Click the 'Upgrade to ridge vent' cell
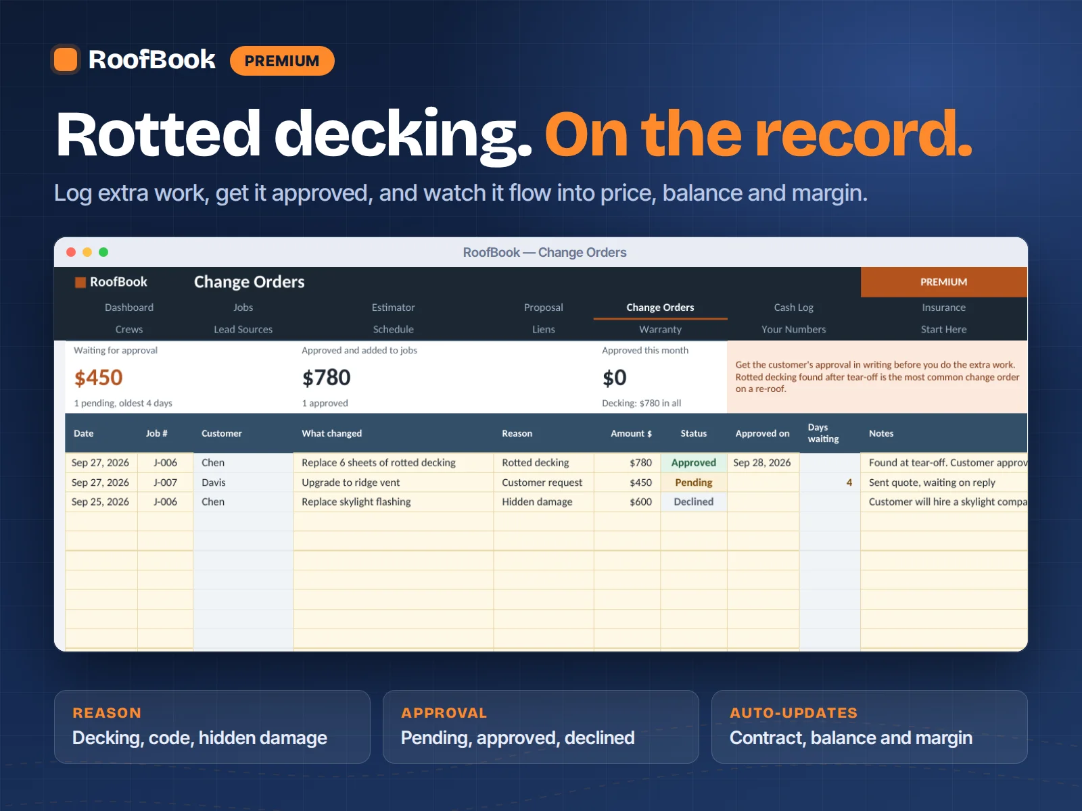1082x811 pixels. pyautogui.click(x=393, y=483)
